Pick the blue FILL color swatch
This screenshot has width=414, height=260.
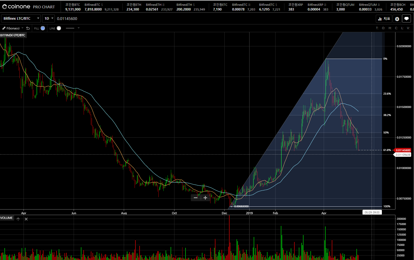tap(43, 28)
